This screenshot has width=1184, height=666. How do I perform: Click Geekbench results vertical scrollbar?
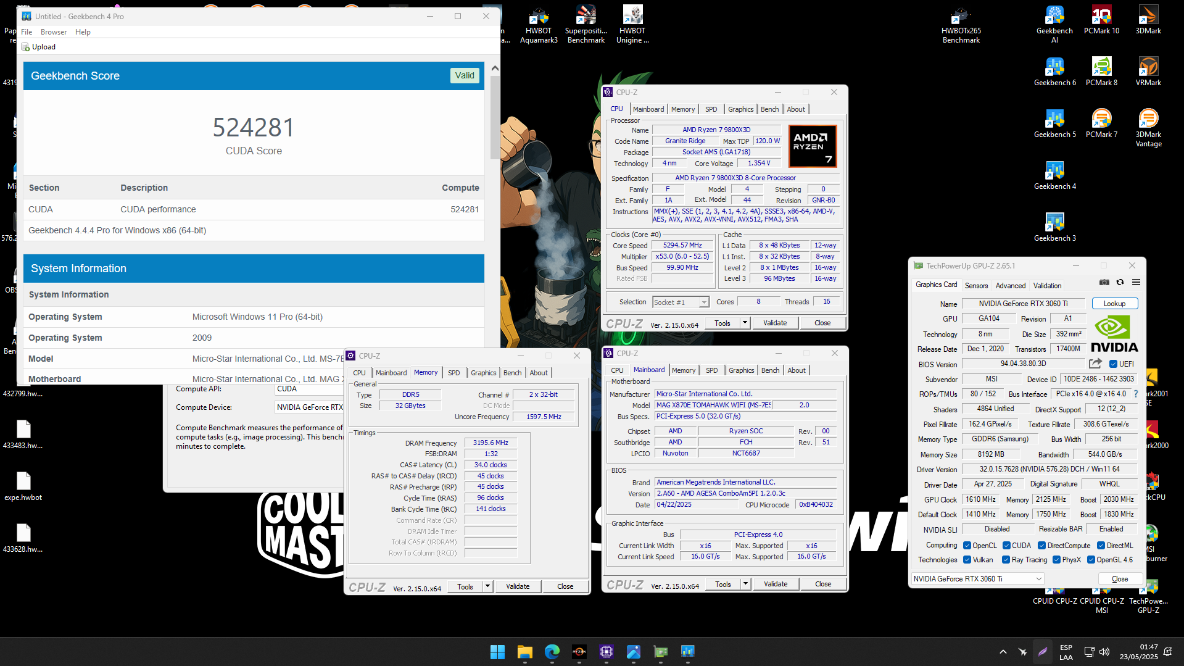point(494,117)
